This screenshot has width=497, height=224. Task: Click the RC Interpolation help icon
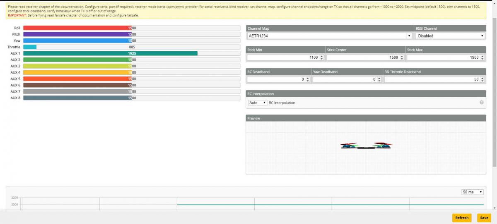click(482, 102)
